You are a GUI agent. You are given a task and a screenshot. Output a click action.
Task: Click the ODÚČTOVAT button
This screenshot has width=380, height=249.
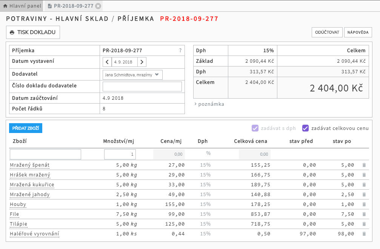pos(327,32)
